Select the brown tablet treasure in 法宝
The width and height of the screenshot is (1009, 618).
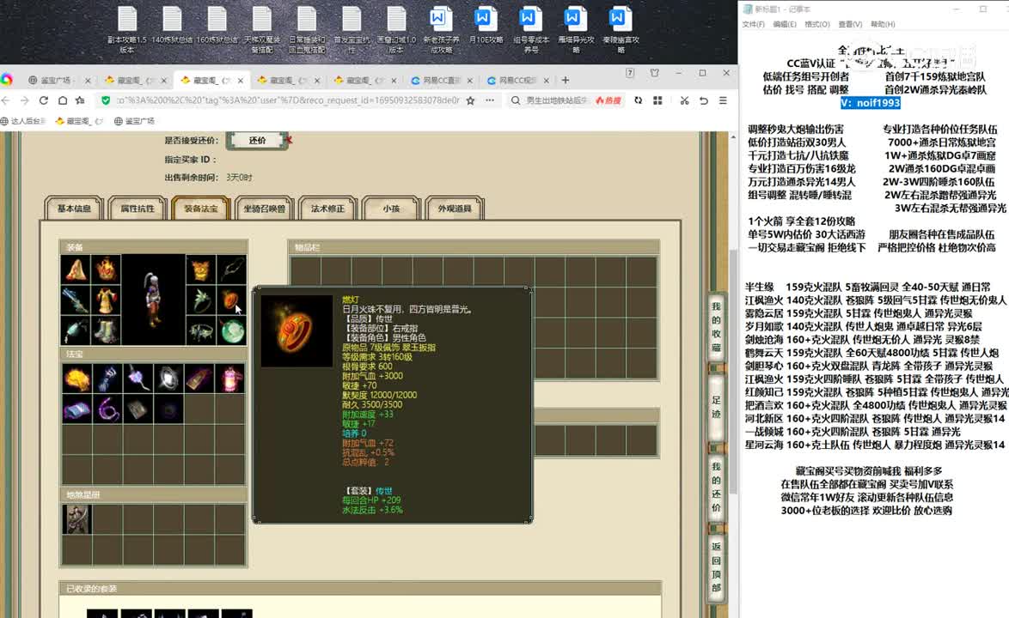[138, 409]
